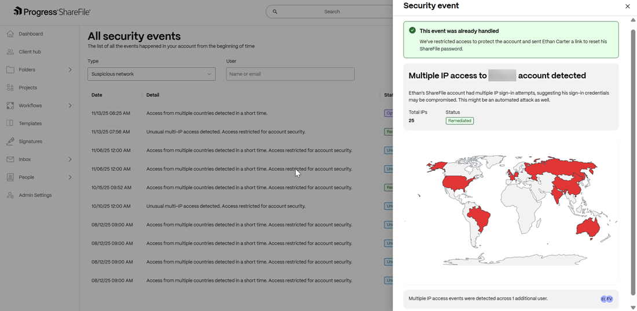Click the Progress ShareFile logo
Image resolution: width=637 pixels, height=311 pixels.
click(x=52, y=12)
